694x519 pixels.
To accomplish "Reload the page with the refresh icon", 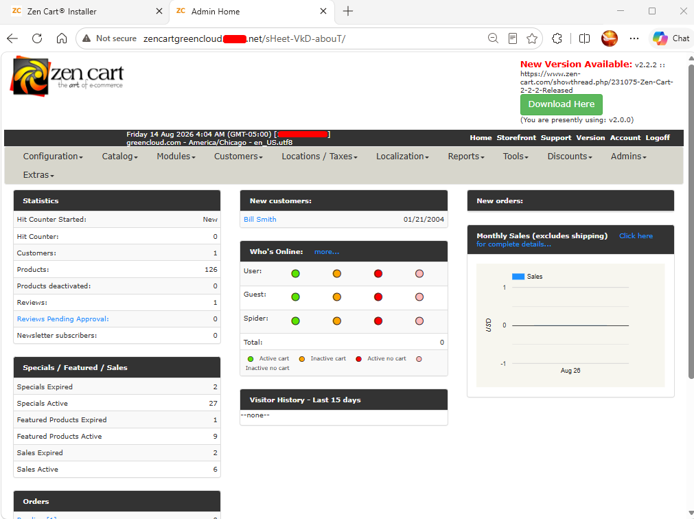I will pos(37,38).
